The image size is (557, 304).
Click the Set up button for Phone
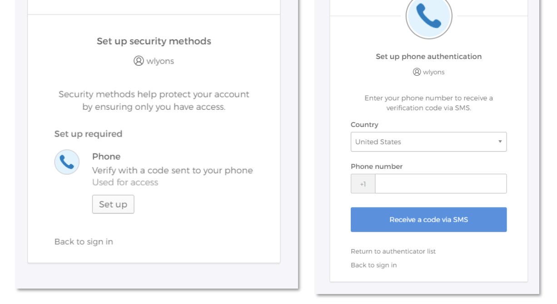(113, 204)
